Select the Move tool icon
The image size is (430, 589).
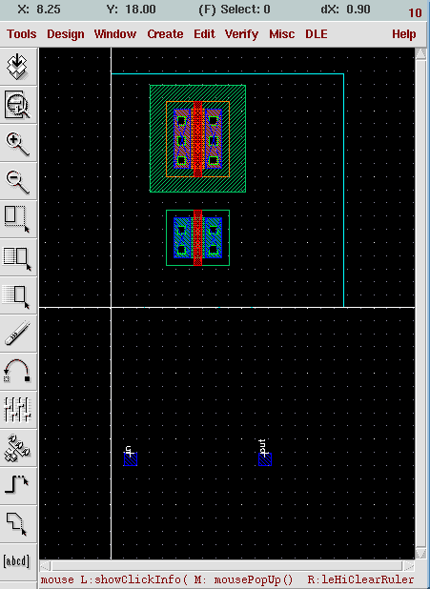tap(18, 296)
